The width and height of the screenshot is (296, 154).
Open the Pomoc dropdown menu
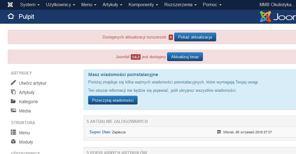(212, 5)
